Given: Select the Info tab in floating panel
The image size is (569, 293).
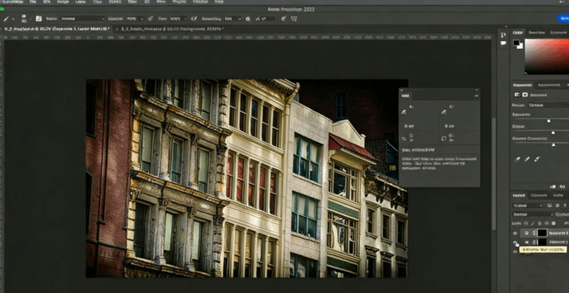Looking at the screenshot, I should pos(405,96).
